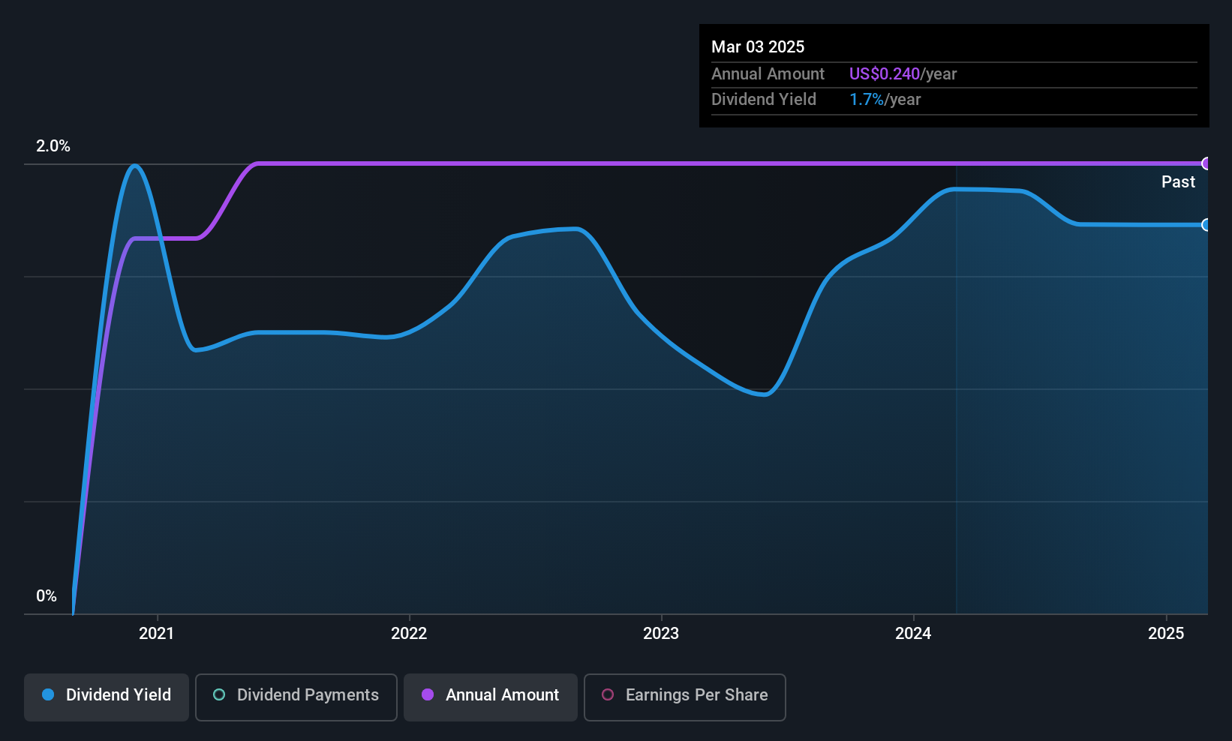Click the 2021 x-axis label
Viewport: 1232px width, 741px height.
(157, 633)
